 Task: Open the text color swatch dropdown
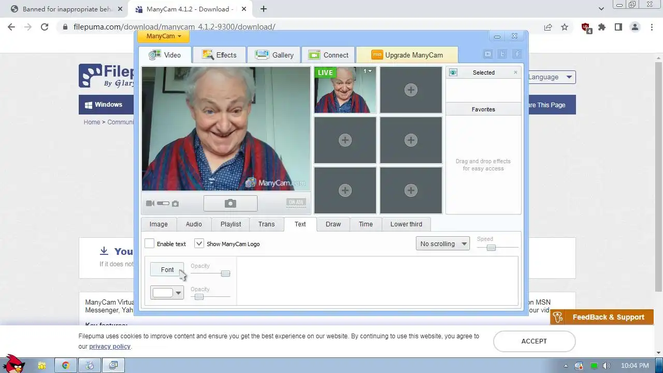click(x=167, y=293)
